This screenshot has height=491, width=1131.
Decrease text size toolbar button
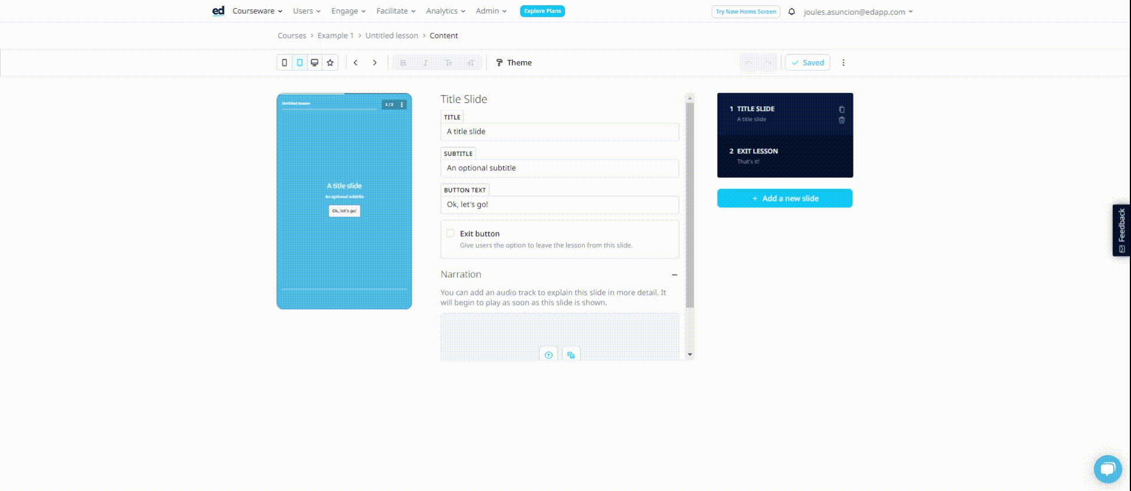pos(448,62)
